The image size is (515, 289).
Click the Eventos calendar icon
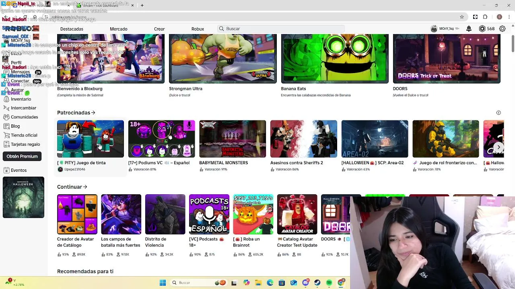(6, 170)
